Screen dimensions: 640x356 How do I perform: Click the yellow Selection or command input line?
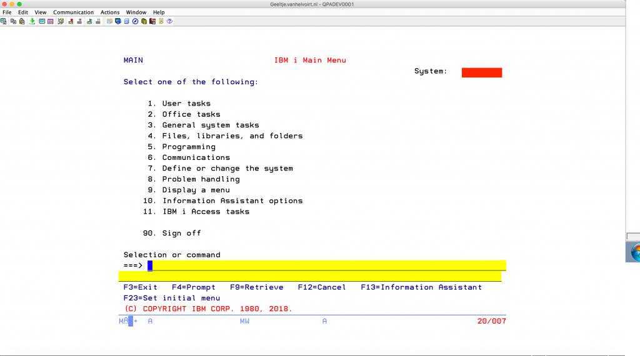(325, 265)
